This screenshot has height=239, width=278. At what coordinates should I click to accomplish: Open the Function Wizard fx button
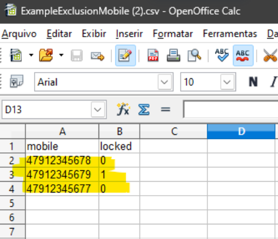pyautogui.click(x=123, y=109)
